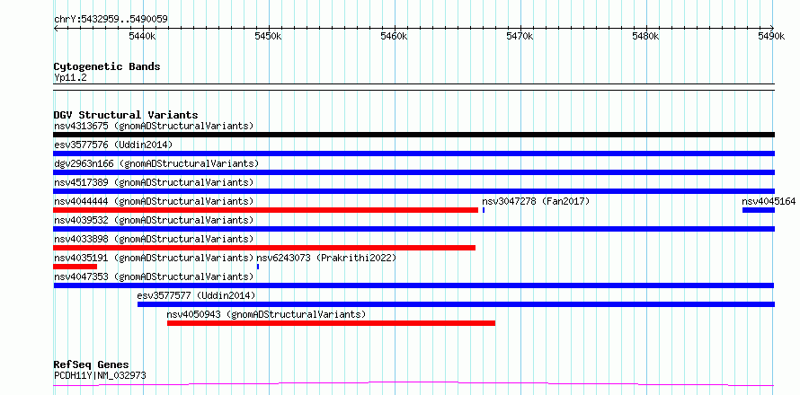Click the 5480k ruler tick label

pyautogui.click(x=646, y=36)
